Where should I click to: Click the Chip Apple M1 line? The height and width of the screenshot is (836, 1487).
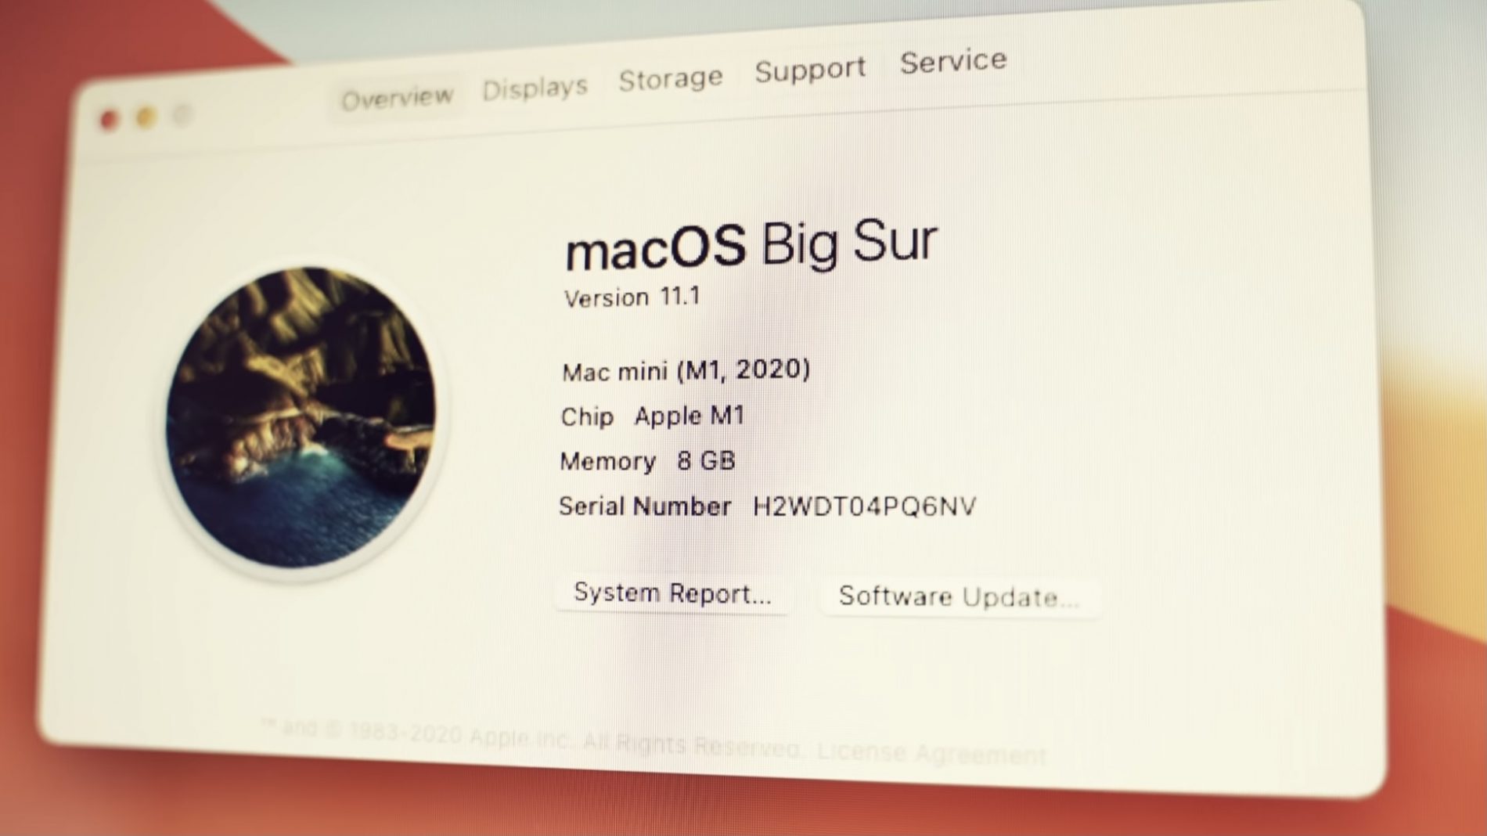pyautogui.click(x=652, y=416)
